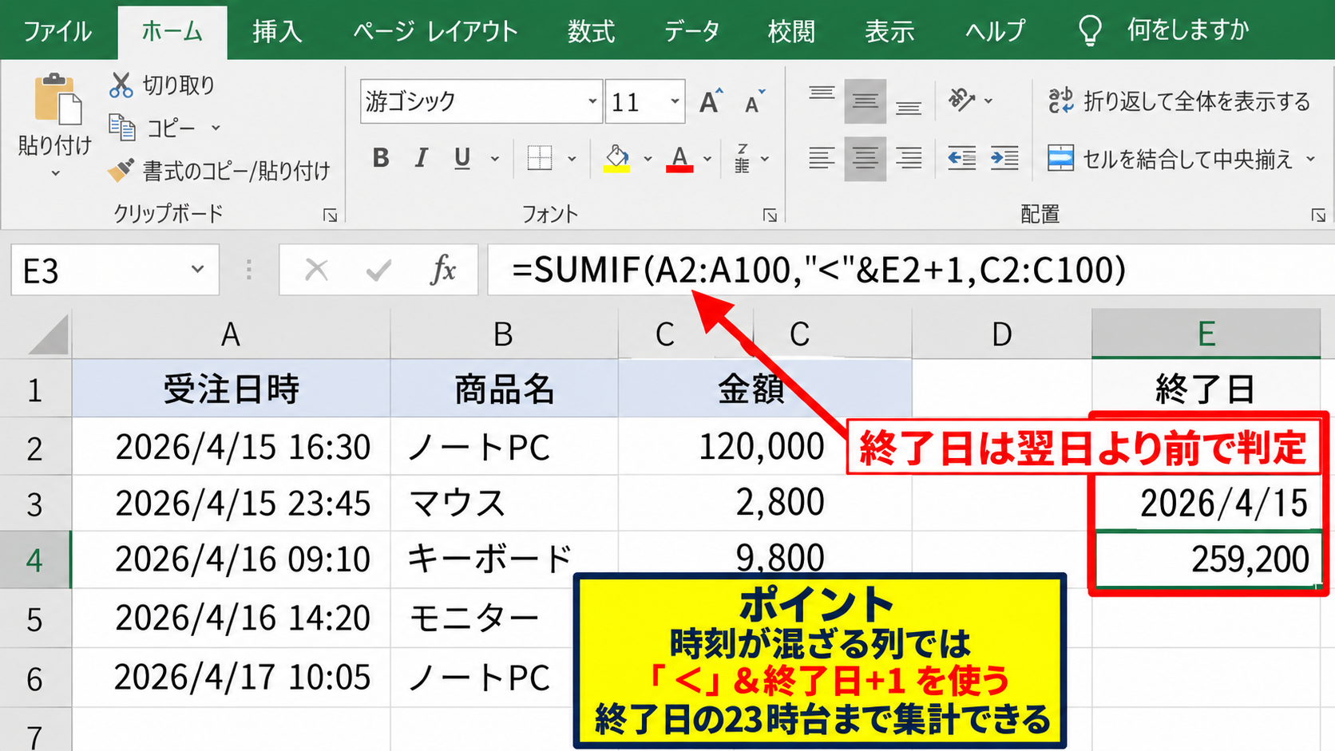
Task: Open Font group dialog launcher
Action: [770, 215]
